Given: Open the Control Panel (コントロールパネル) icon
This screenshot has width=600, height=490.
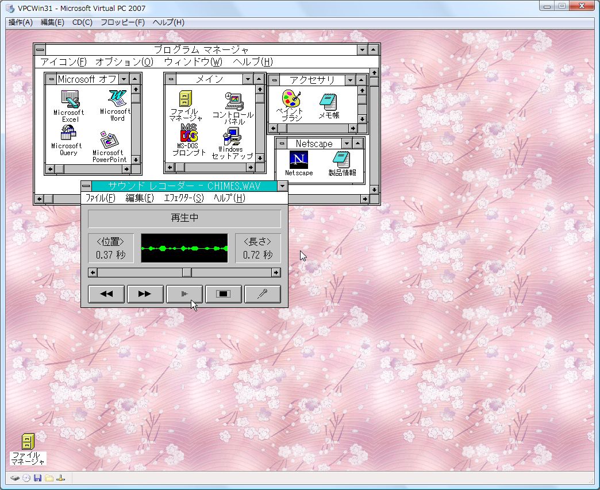Looking at the screenshot, I should click(x=233, y=101).
